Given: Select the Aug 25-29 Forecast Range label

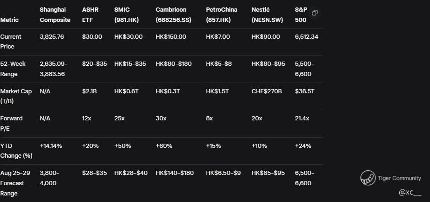Looking at the screenshot, I should point(13,183).
